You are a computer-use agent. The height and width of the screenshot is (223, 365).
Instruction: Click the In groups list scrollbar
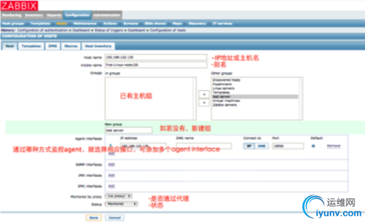(194, 98)
